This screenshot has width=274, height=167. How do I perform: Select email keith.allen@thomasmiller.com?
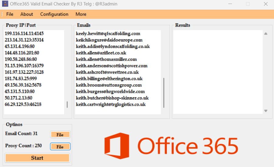click(x=106, y=59)
